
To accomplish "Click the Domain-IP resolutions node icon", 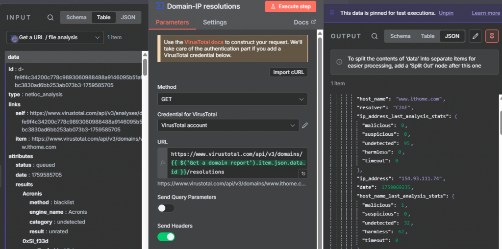I will coord(160,6).
